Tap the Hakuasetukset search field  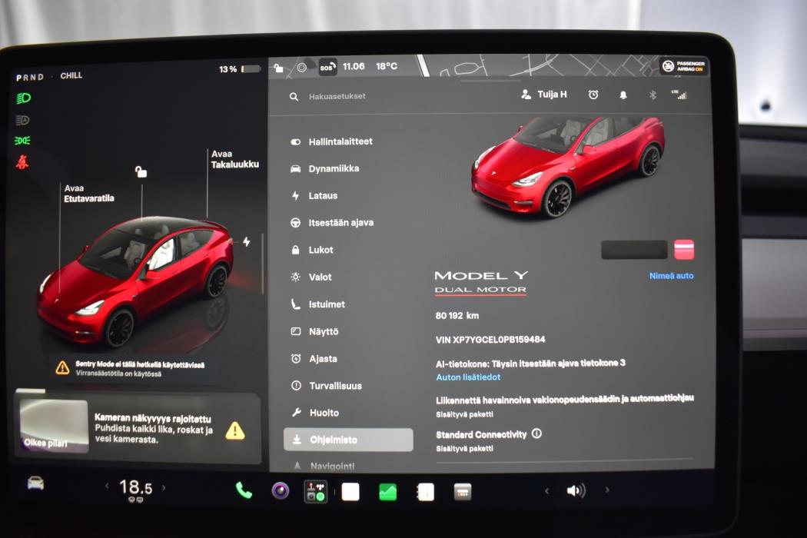337,96
